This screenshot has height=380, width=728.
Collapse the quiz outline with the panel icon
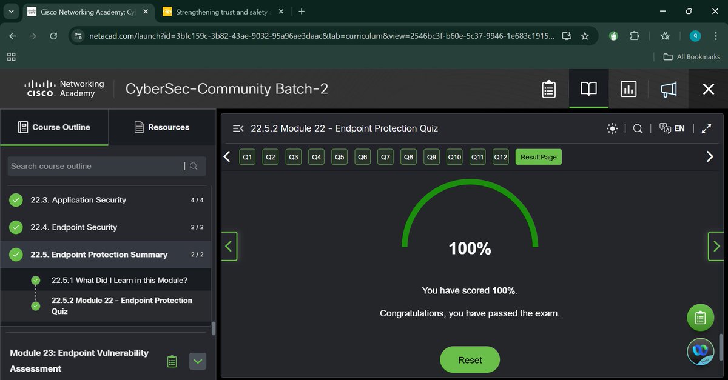point(237,128)
